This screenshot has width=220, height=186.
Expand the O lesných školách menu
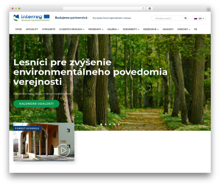[72, 29]
